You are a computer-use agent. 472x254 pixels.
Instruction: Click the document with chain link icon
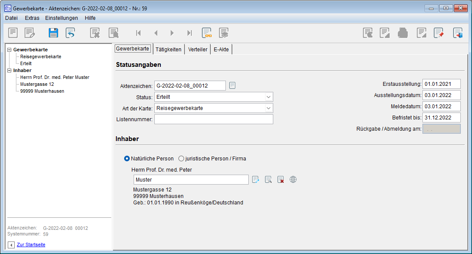207,33
